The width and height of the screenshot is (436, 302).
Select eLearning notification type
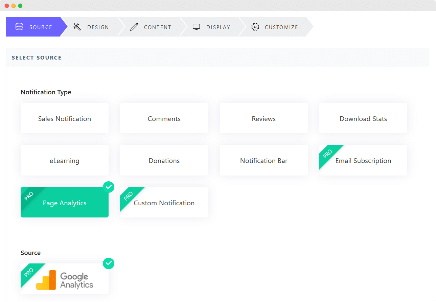click(x=65, y=160)
